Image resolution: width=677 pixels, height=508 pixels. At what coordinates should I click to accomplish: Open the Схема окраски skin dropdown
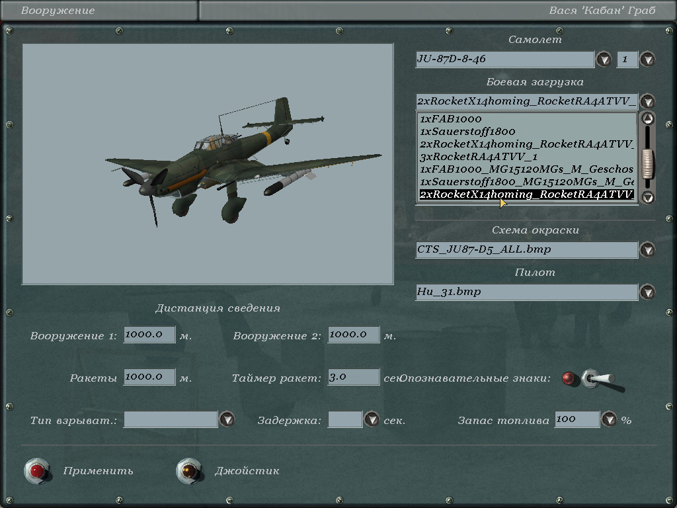coord(647,249)
